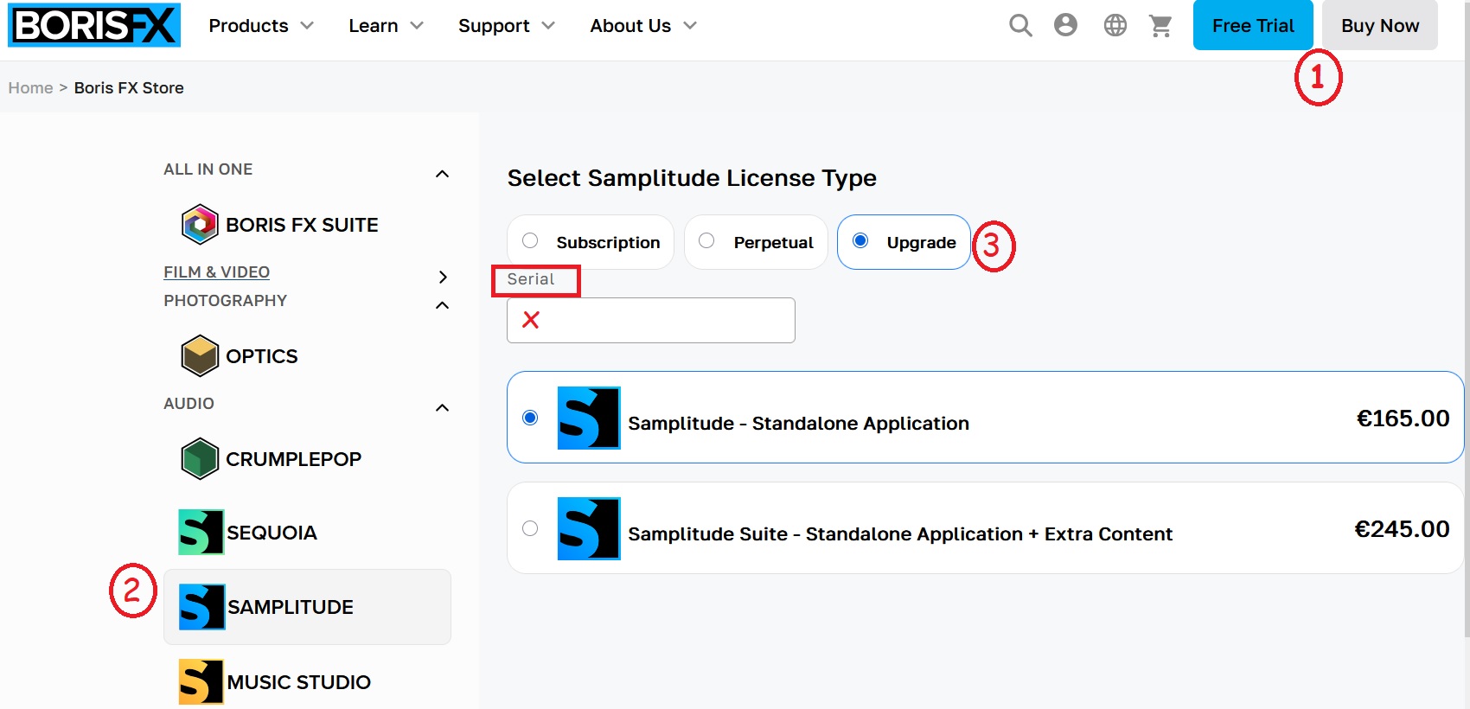Viewport: 1470px width, 709px height.
Task: Click the Samplitude S icon in sidebar
Action: [202, 607]
